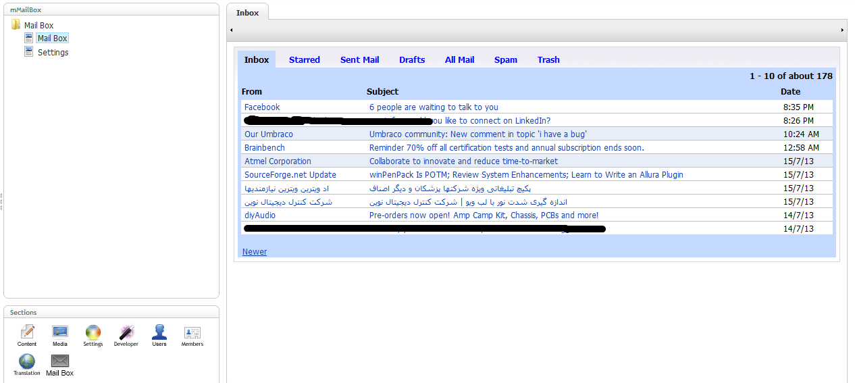This screenshot has width=855, height=383.
Task: Open Umbraco community new comment email
Action: coord(477,134)
